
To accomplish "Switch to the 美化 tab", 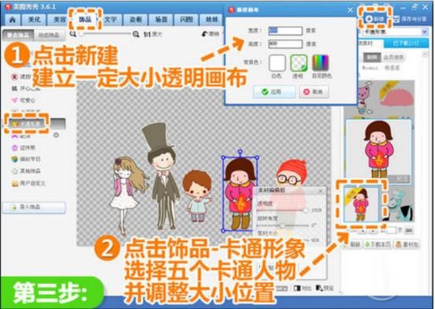I will [34, 20].
